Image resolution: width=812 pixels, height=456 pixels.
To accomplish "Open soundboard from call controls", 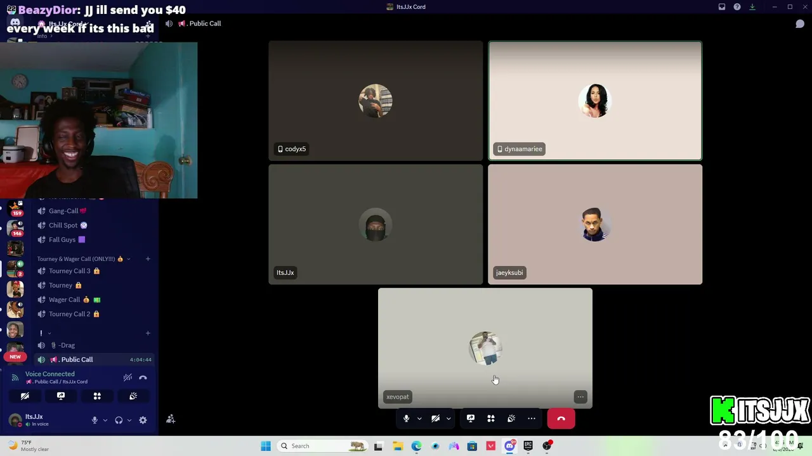I will click(x=511, y=419).
